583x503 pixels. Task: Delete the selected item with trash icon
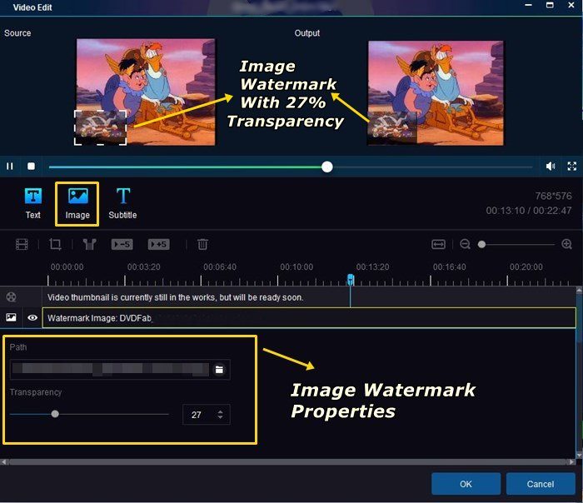[x=202, y=244]
